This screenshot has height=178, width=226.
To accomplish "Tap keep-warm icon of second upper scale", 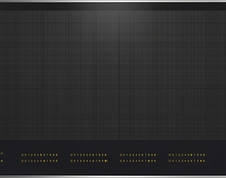I will click(72, 155).
